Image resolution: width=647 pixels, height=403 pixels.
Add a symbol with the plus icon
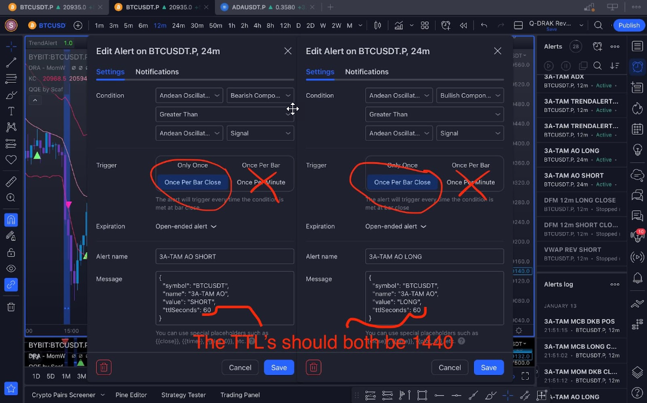(78, 26)
